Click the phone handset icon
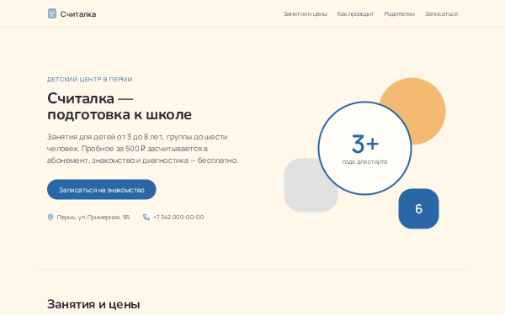505x315 pixels. click(x=146, y=218)
